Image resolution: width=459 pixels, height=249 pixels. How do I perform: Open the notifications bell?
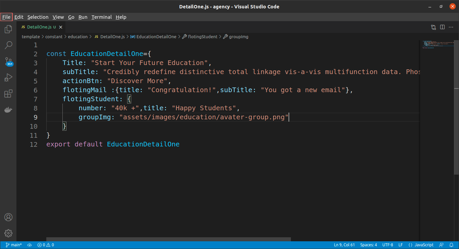(x=451, y=245)
